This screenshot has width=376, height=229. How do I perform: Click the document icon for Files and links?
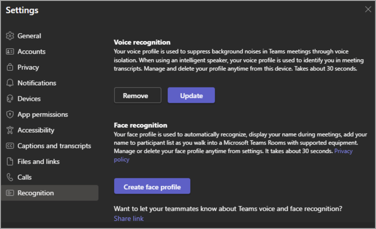tap(9, 162)
